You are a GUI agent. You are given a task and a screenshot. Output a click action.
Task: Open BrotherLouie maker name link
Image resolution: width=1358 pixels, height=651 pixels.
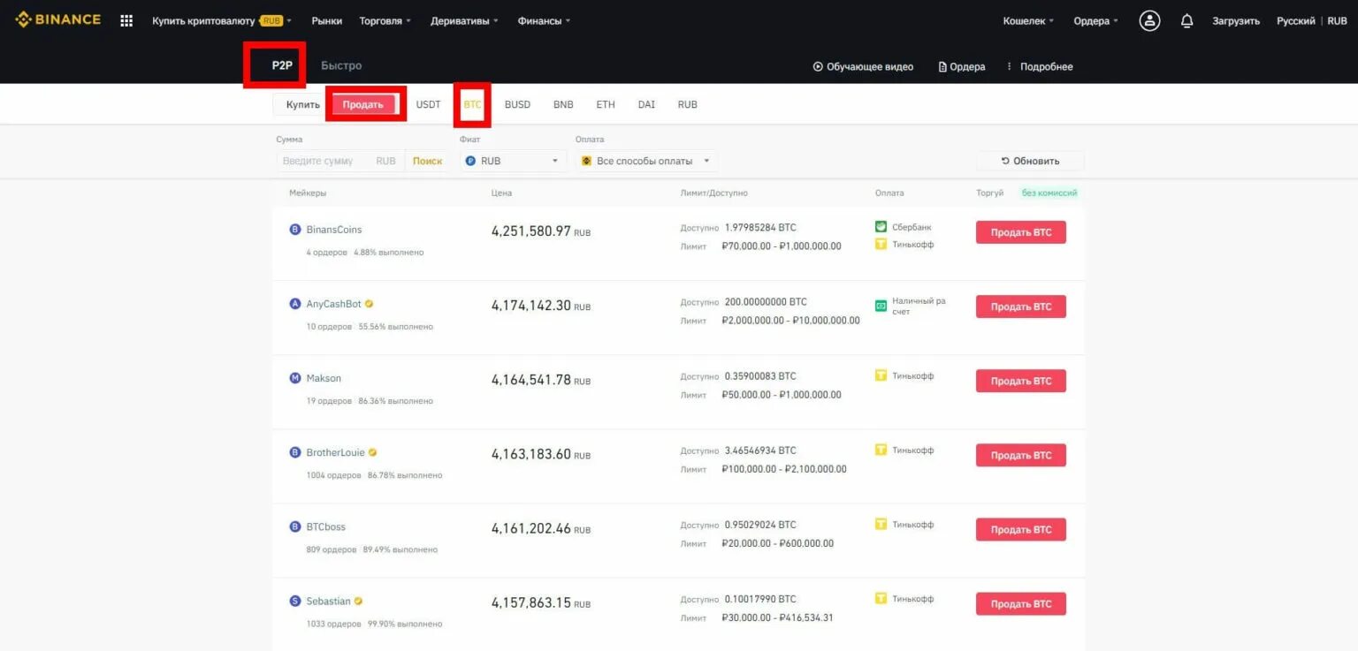point(335,452)
